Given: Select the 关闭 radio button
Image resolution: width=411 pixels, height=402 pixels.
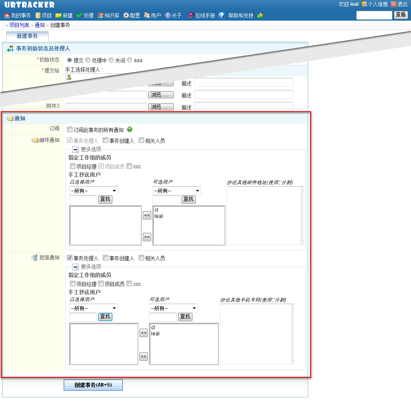Looking at the screenshot, I should (111, 60).
